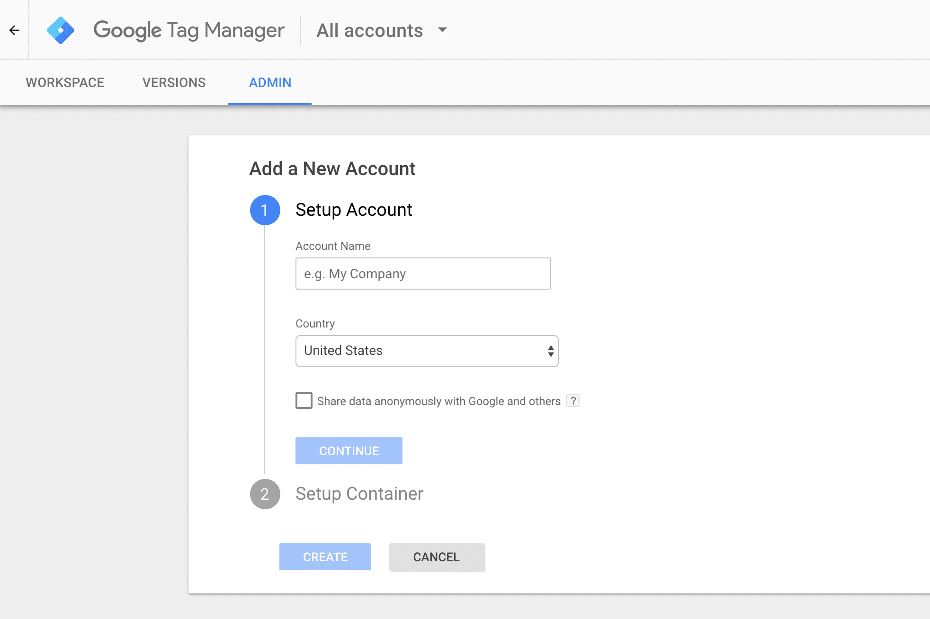
Task: Click the step 2 Setup Container circle
Action: pyautogui.click(x=265, y=494)
